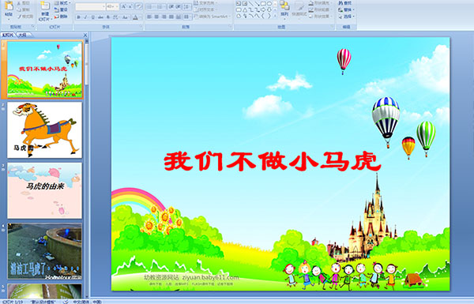Switch to the Outline pane tab

[x=22, y=35]
